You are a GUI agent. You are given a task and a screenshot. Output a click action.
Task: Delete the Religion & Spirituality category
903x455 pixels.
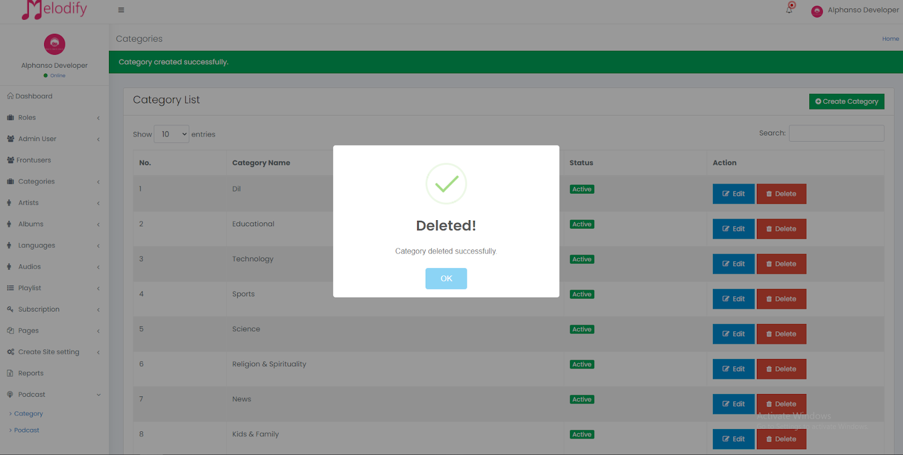coord(781,369)
